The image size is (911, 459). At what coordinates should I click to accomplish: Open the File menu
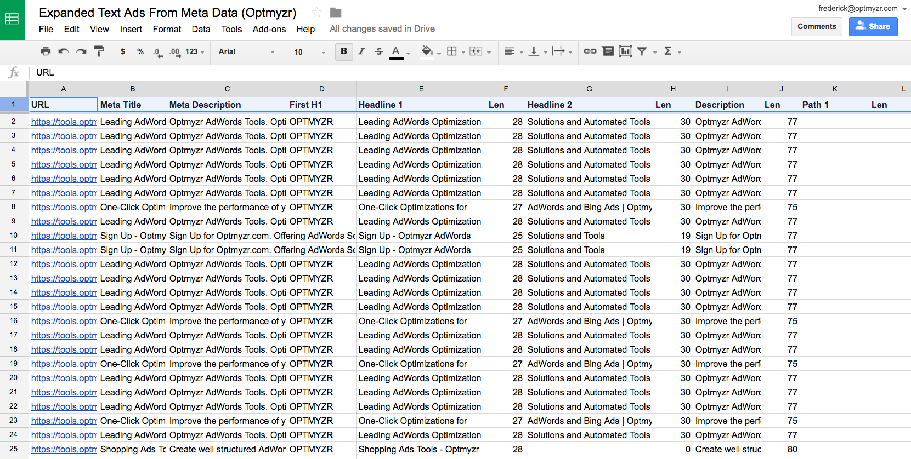[46, 29]
